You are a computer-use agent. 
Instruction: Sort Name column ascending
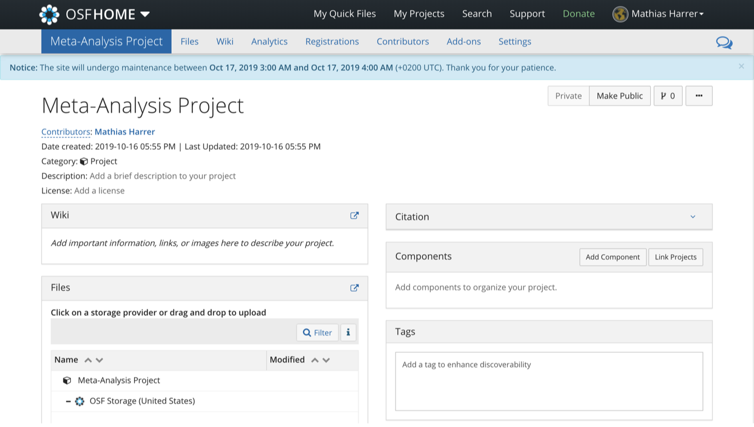click(88, 360)
